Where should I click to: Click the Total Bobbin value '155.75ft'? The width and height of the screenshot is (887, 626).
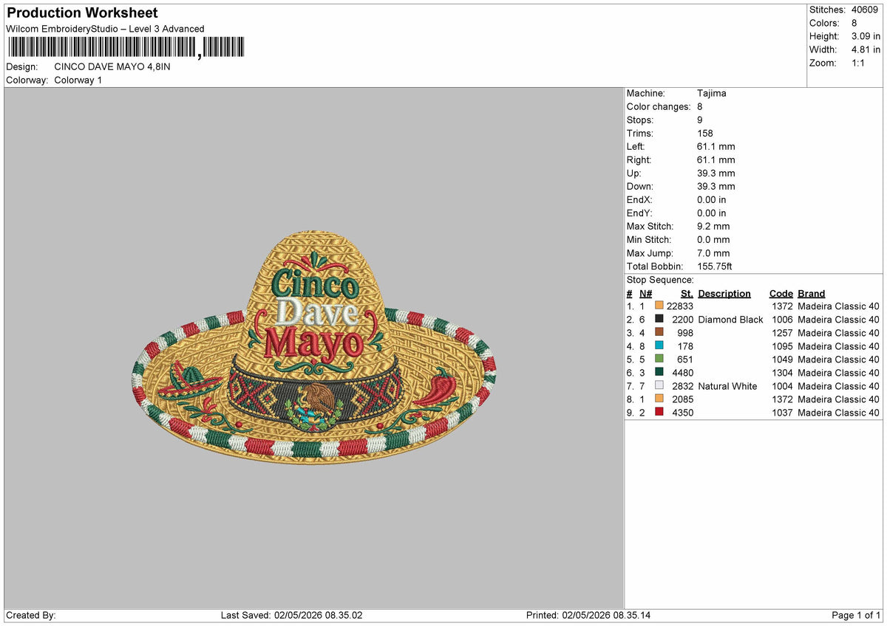pos(715,266)
